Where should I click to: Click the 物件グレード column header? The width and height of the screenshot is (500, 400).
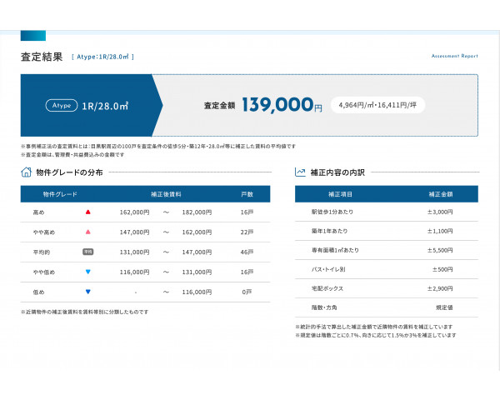pos(60,194)
